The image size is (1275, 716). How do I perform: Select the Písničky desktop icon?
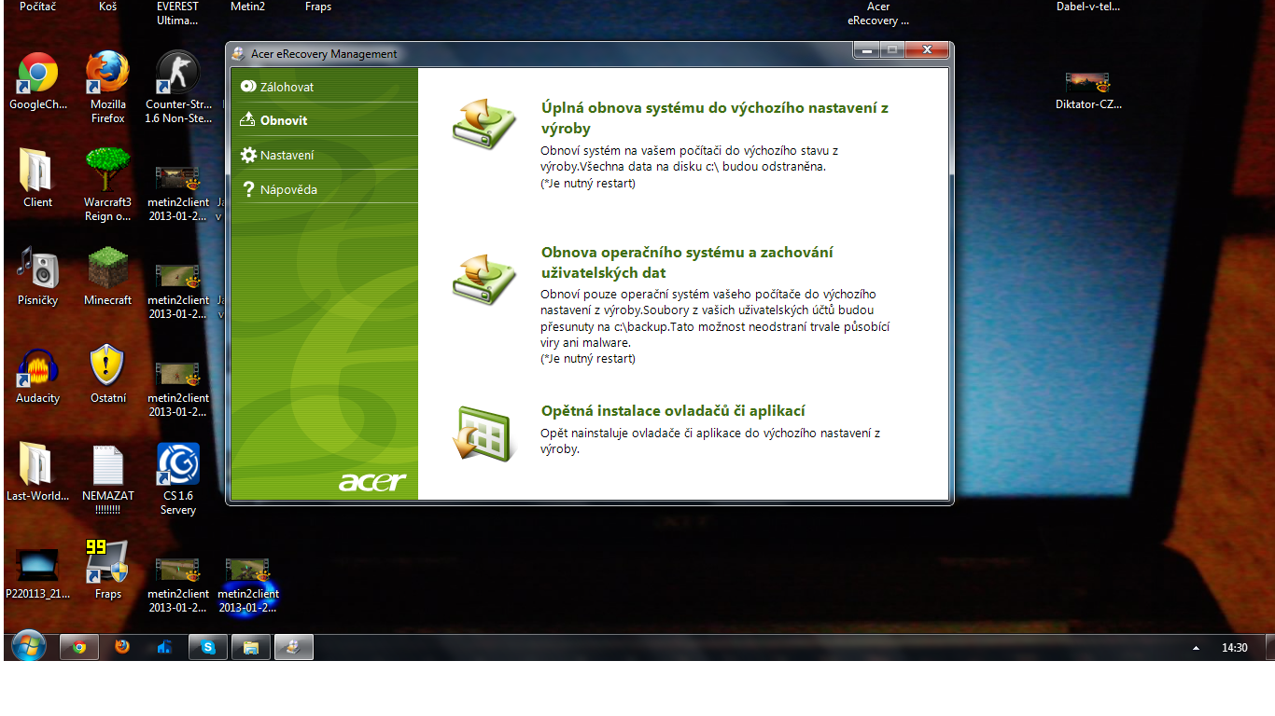coord(38,277)
